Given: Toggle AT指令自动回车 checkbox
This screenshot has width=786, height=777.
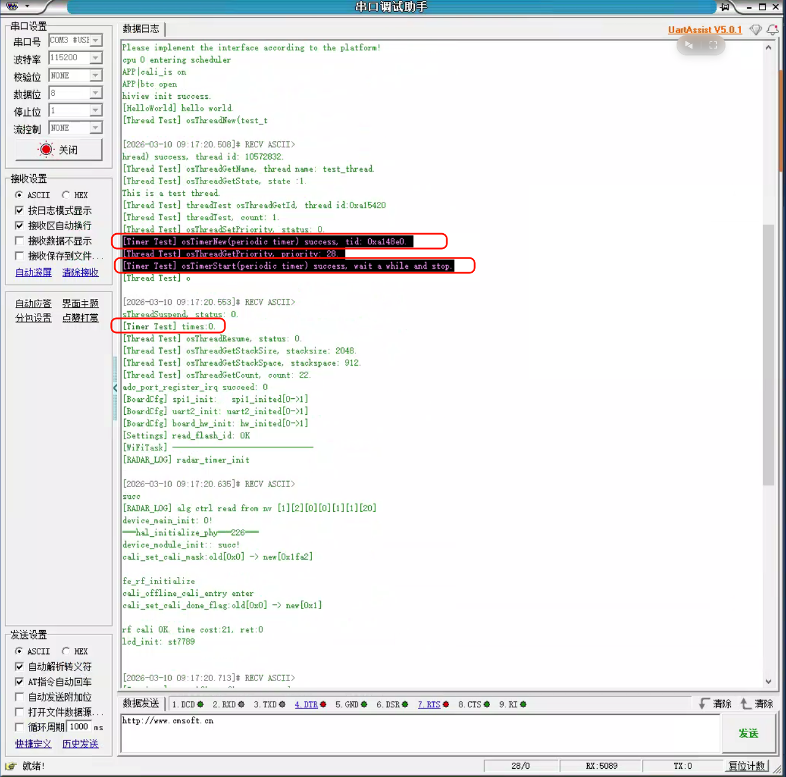Looking at the screenshot, I should coord(20,682).
